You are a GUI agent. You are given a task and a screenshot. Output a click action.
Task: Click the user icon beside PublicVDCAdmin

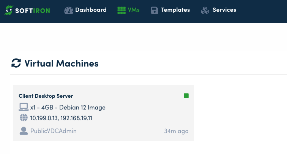24,131
